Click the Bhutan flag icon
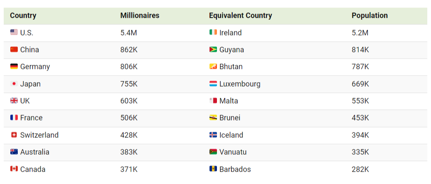Screen dimensions: 431x184 click(x=213, y=66)
